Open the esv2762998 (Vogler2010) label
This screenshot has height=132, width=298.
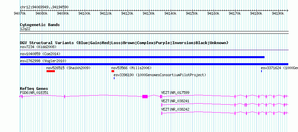click(43, 61)
